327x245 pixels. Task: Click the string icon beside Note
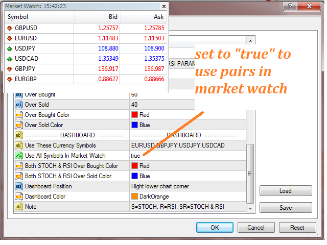[18, 207]
